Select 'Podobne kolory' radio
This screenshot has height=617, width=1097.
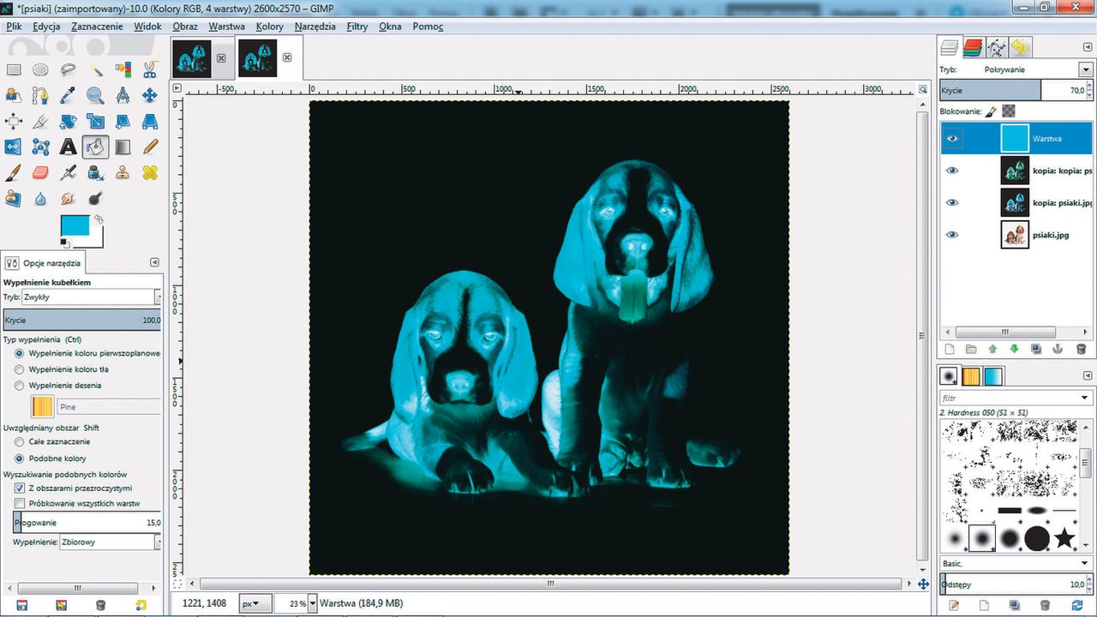coord(19,458)
